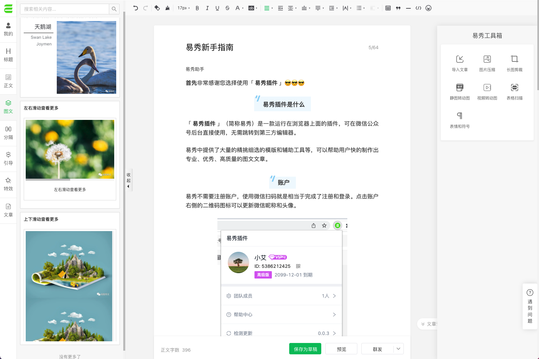Open the 我的 sidebar tab

pyautogui.click(x=8, y=29)
